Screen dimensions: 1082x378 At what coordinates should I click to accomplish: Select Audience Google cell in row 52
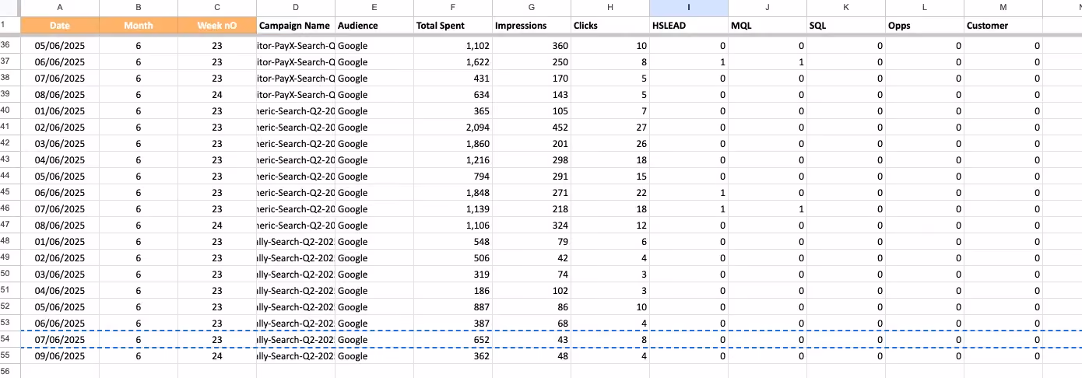point(374,307)
